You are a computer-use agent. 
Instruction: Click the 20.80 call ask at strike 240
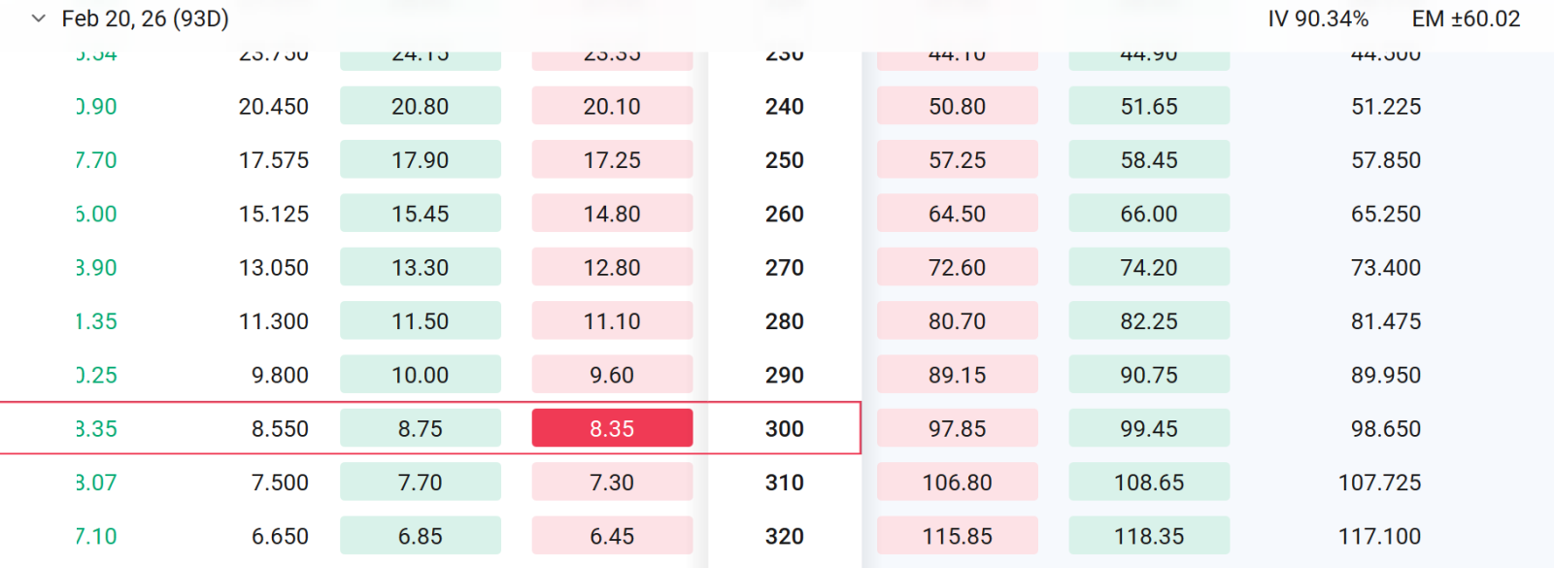(x=421, y=106)
